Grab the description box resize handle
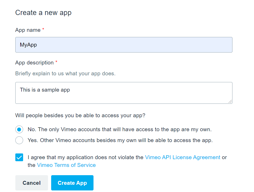254x192 pixels. pos(230,101)
